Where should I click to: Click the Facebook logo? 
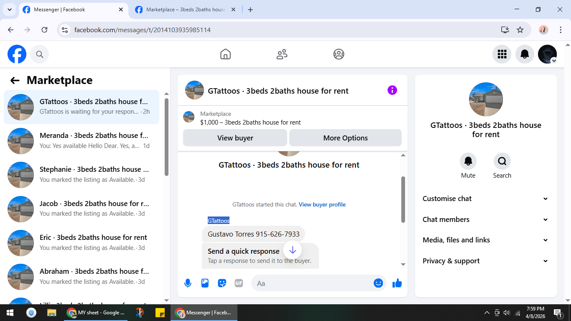point(17,54)
